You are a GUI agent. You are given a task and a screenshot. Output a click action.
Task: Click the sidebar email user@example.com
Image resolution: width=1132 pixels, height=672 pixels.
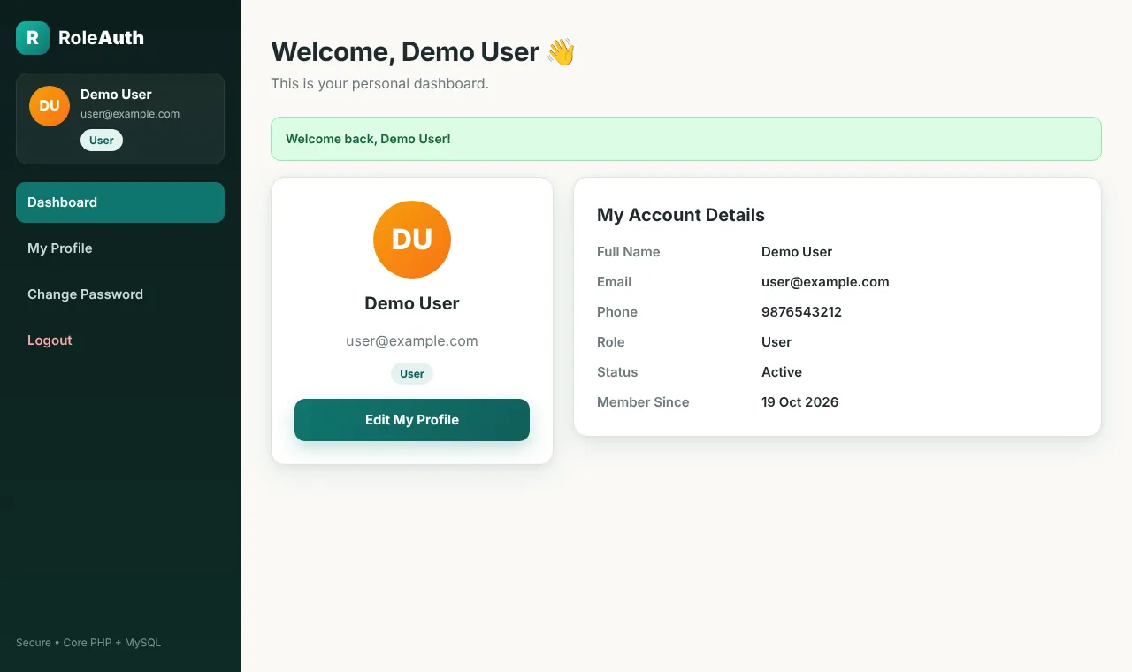(130, 114)
